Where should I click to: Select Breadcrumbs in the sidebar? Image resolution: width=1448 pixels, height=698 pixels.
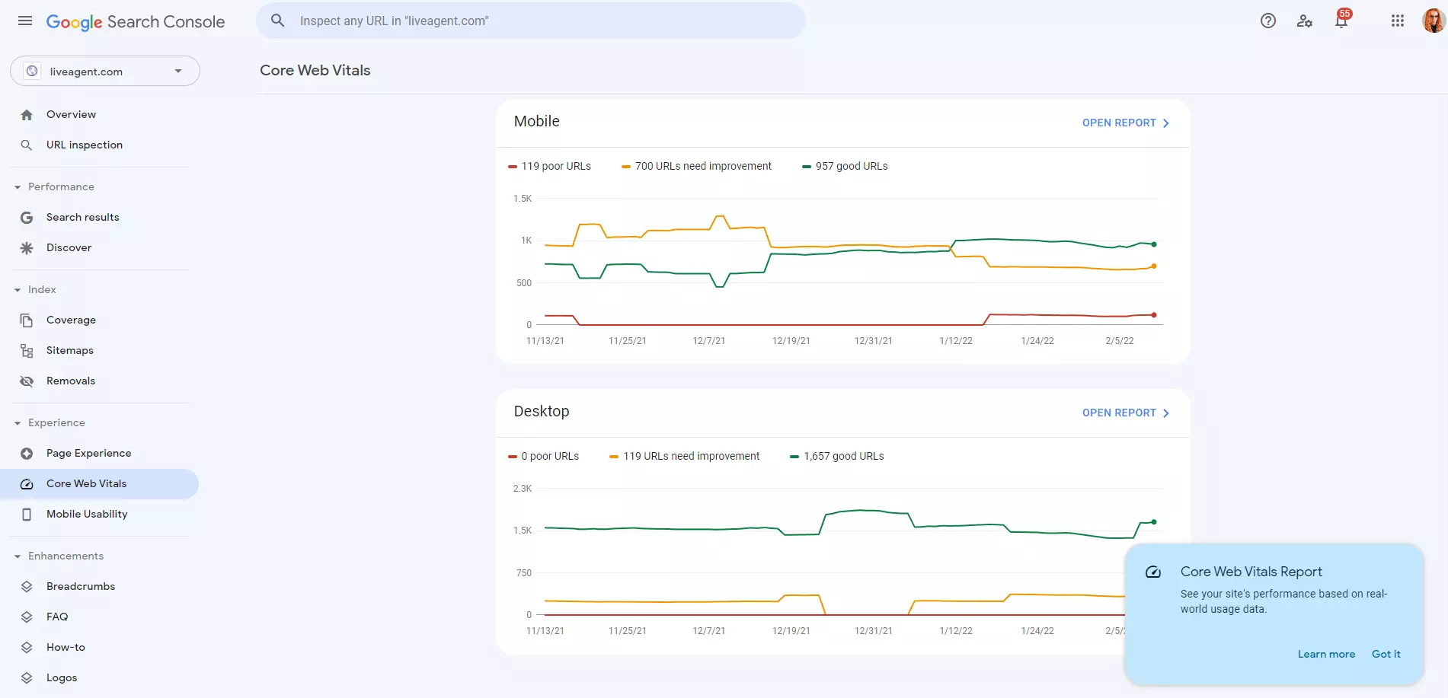pyautogui.click(x=80, y=586)
